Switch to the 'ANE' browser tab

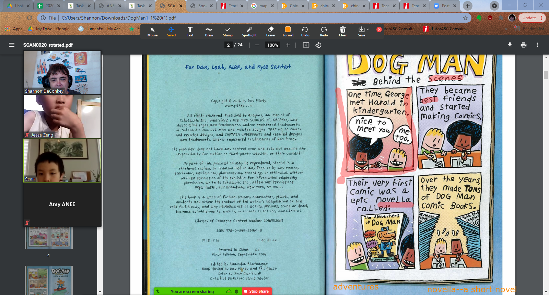tap(109, 6)
